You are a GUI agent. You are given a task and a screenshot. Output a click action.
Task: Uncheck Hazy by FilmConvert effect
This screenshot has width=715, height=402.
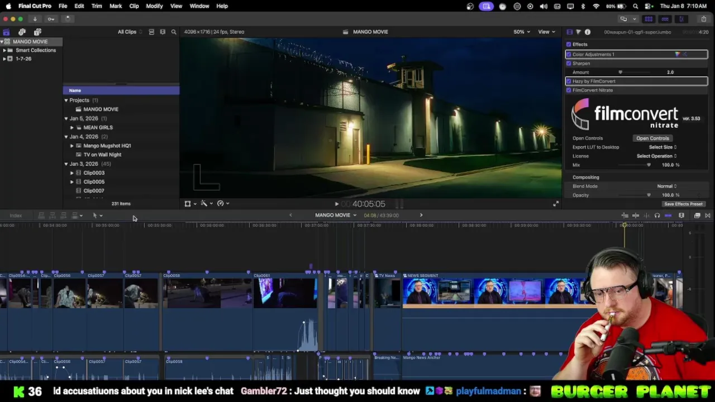pos(569,81)
